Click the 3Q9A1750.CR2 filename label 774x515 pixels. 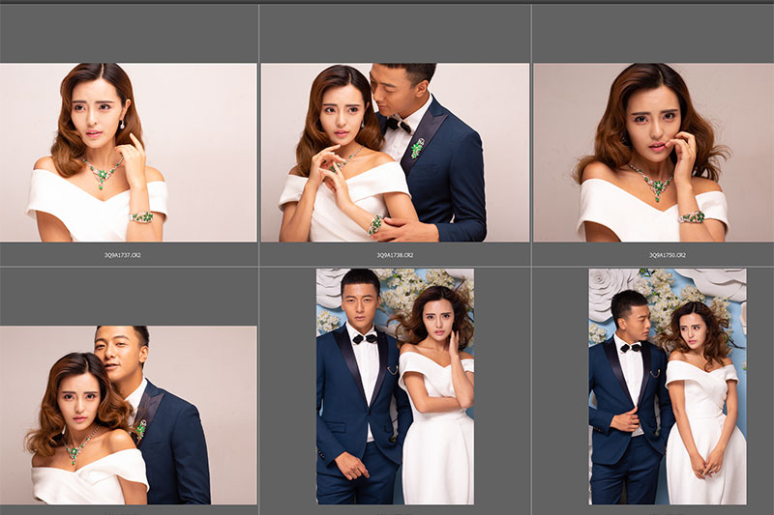tap(668, 255)
